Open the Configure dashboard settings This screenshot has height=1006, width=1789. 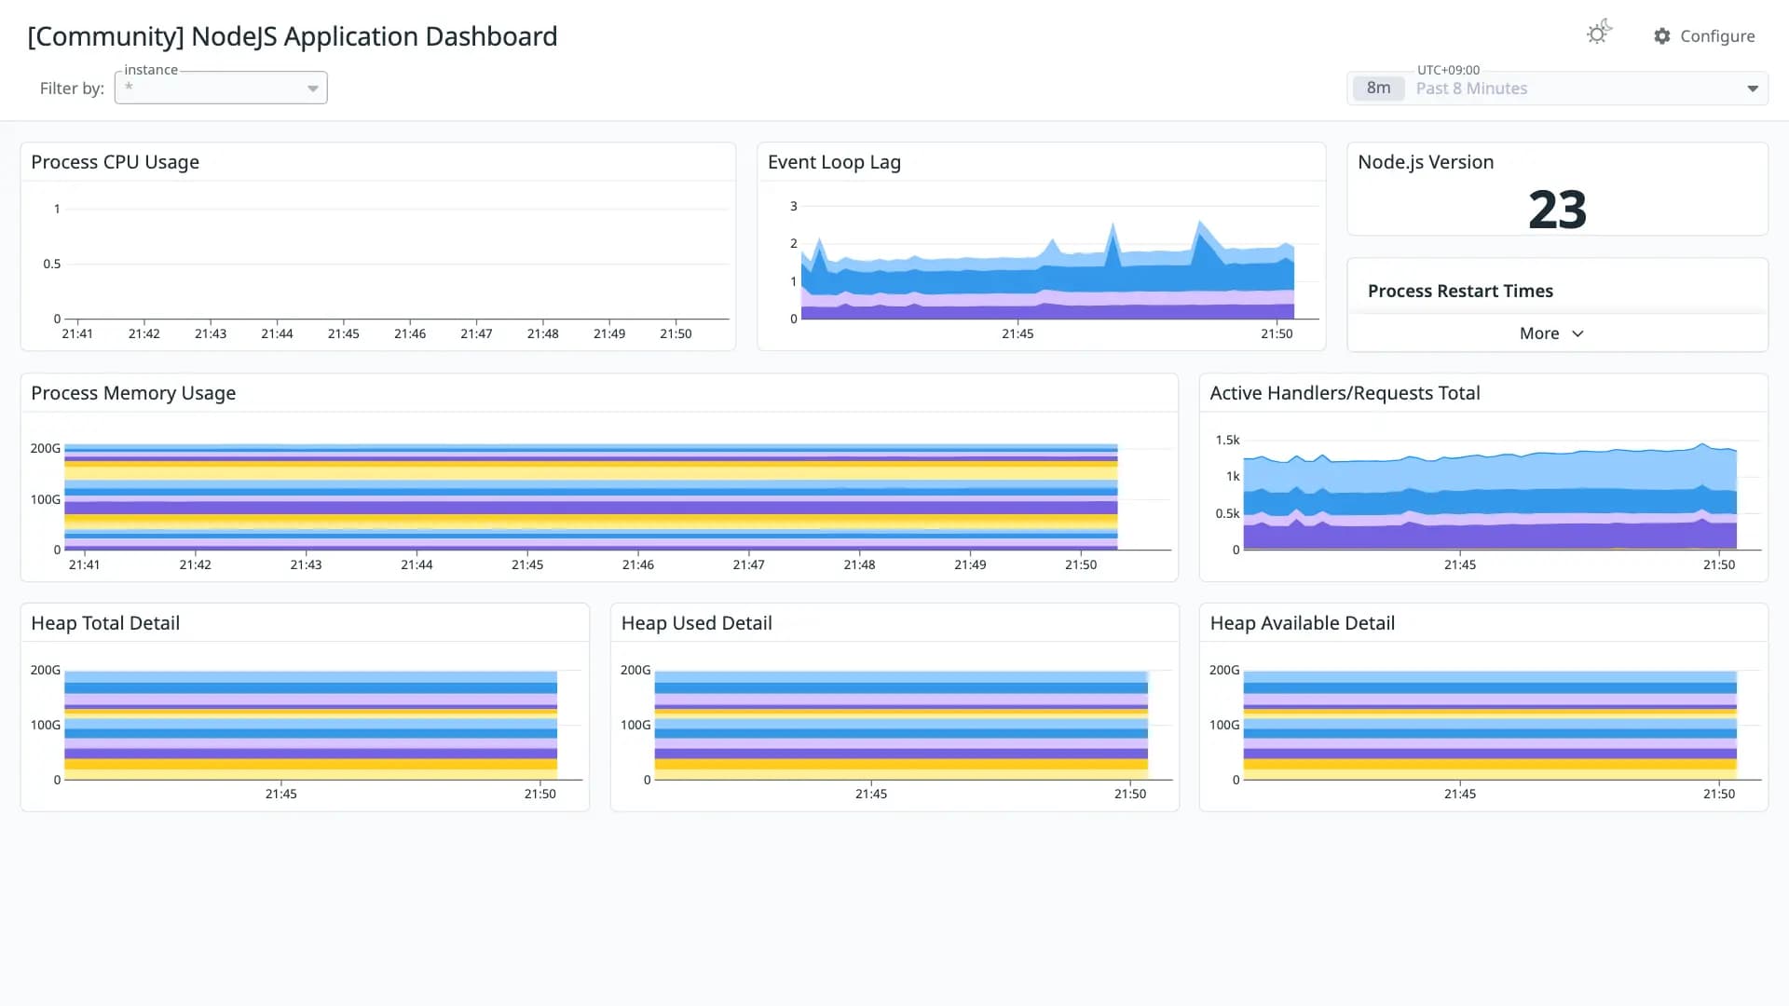pyautogui.click(x=1704, y=35)
